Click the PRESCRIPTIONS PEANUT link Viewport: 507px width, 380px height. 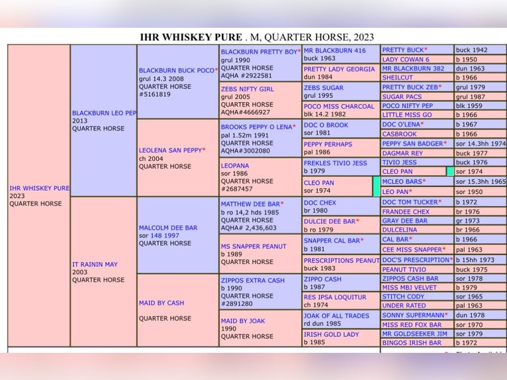pyautogui.click(x=341, y=261)
